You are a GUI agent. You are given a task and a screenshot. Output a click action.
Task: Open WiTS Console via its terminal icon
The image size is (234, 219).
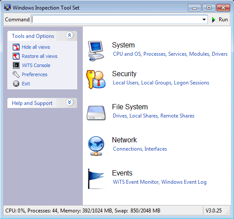click(16, 65)
